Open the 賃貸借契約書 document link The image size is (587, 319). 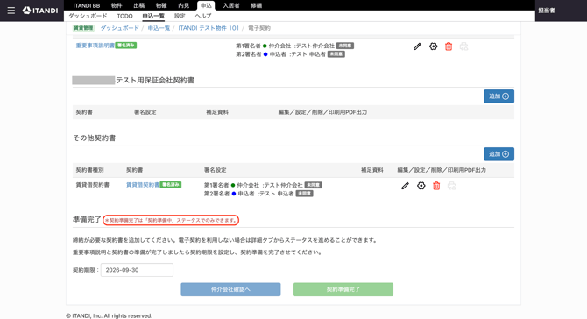click(x=143, y=185)
